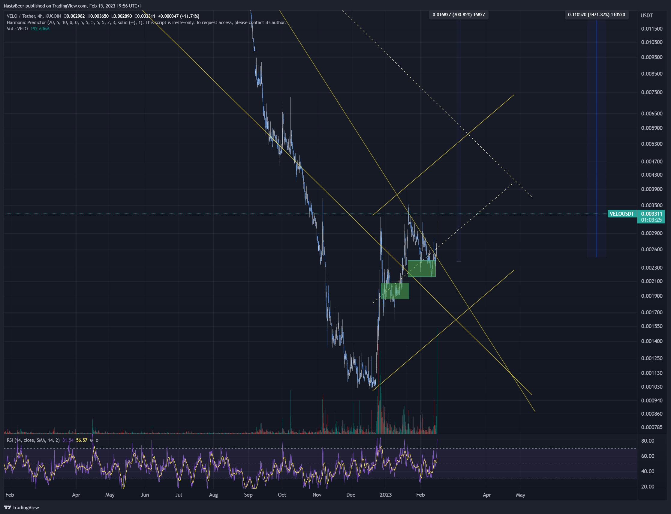The width and height of the screenshot is (671, 514).
Task: Click the Sep label on time axis
Action: click(248, 495)
